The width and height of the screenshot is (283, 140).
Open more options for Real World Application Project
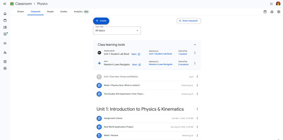(x=197, y=127)
